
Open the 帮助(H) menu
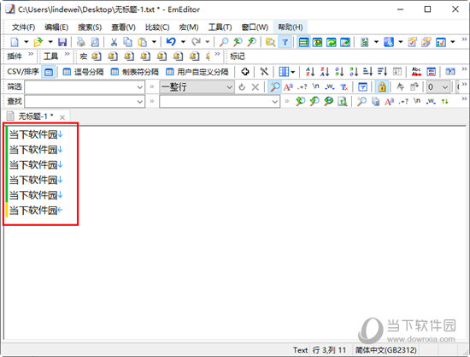point(290,27)
